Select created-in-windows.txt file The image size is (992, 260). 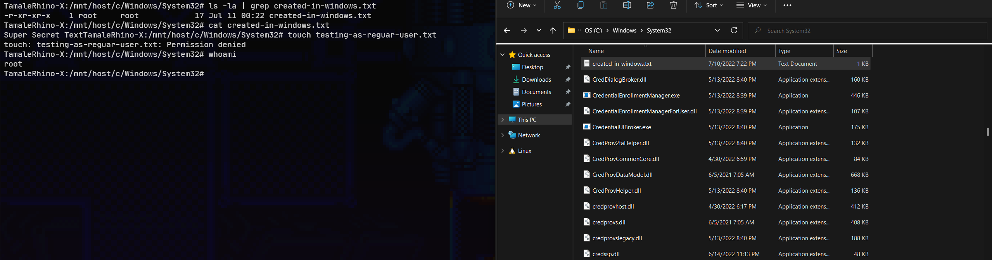726,64
